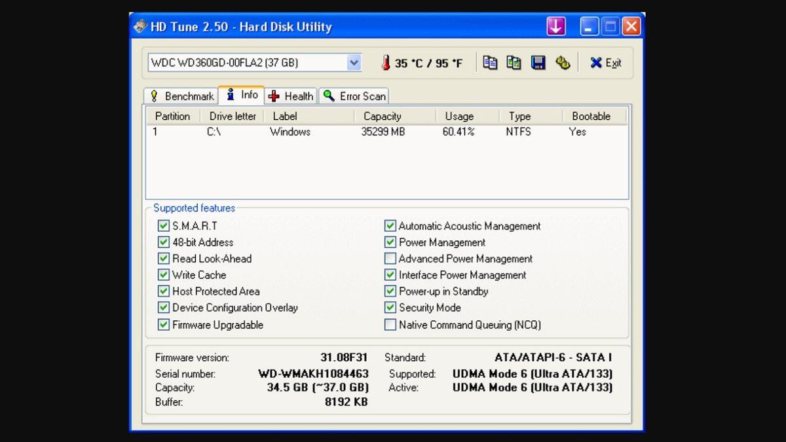Click the copy screenshot to clipboard icon
786x442 pixels.
(514, 63)
